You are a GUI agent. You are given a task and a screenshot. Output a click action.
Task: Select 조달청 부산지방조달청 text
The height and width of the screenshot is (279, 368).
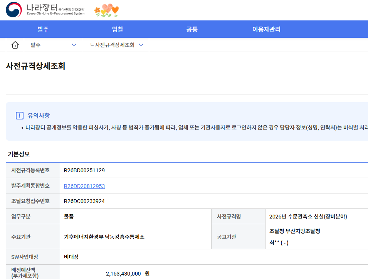tap(295, 231)
